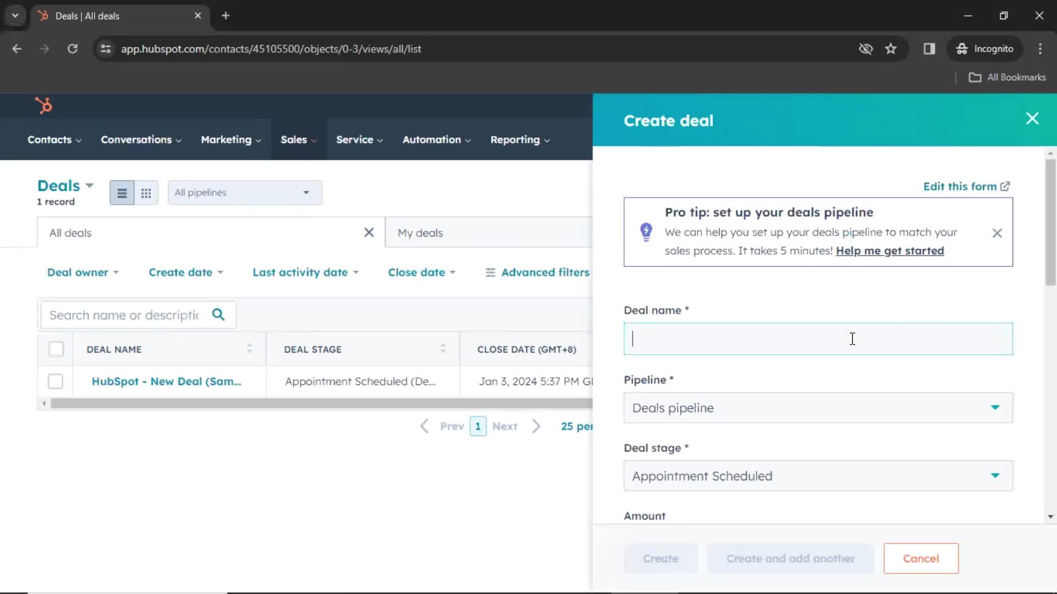Open the Automation menu
This screenshot has height=594, width=1057.
point(437,140)
